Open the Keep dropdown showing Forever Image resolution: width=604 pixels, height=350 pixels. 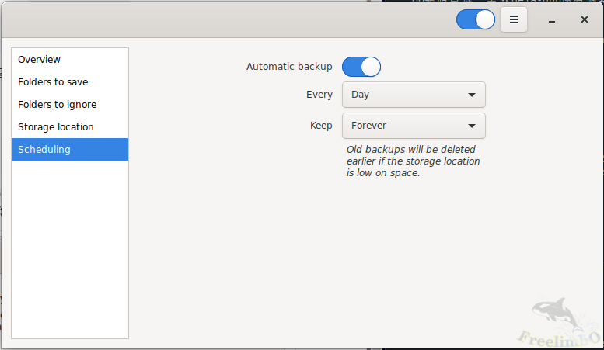414,126
